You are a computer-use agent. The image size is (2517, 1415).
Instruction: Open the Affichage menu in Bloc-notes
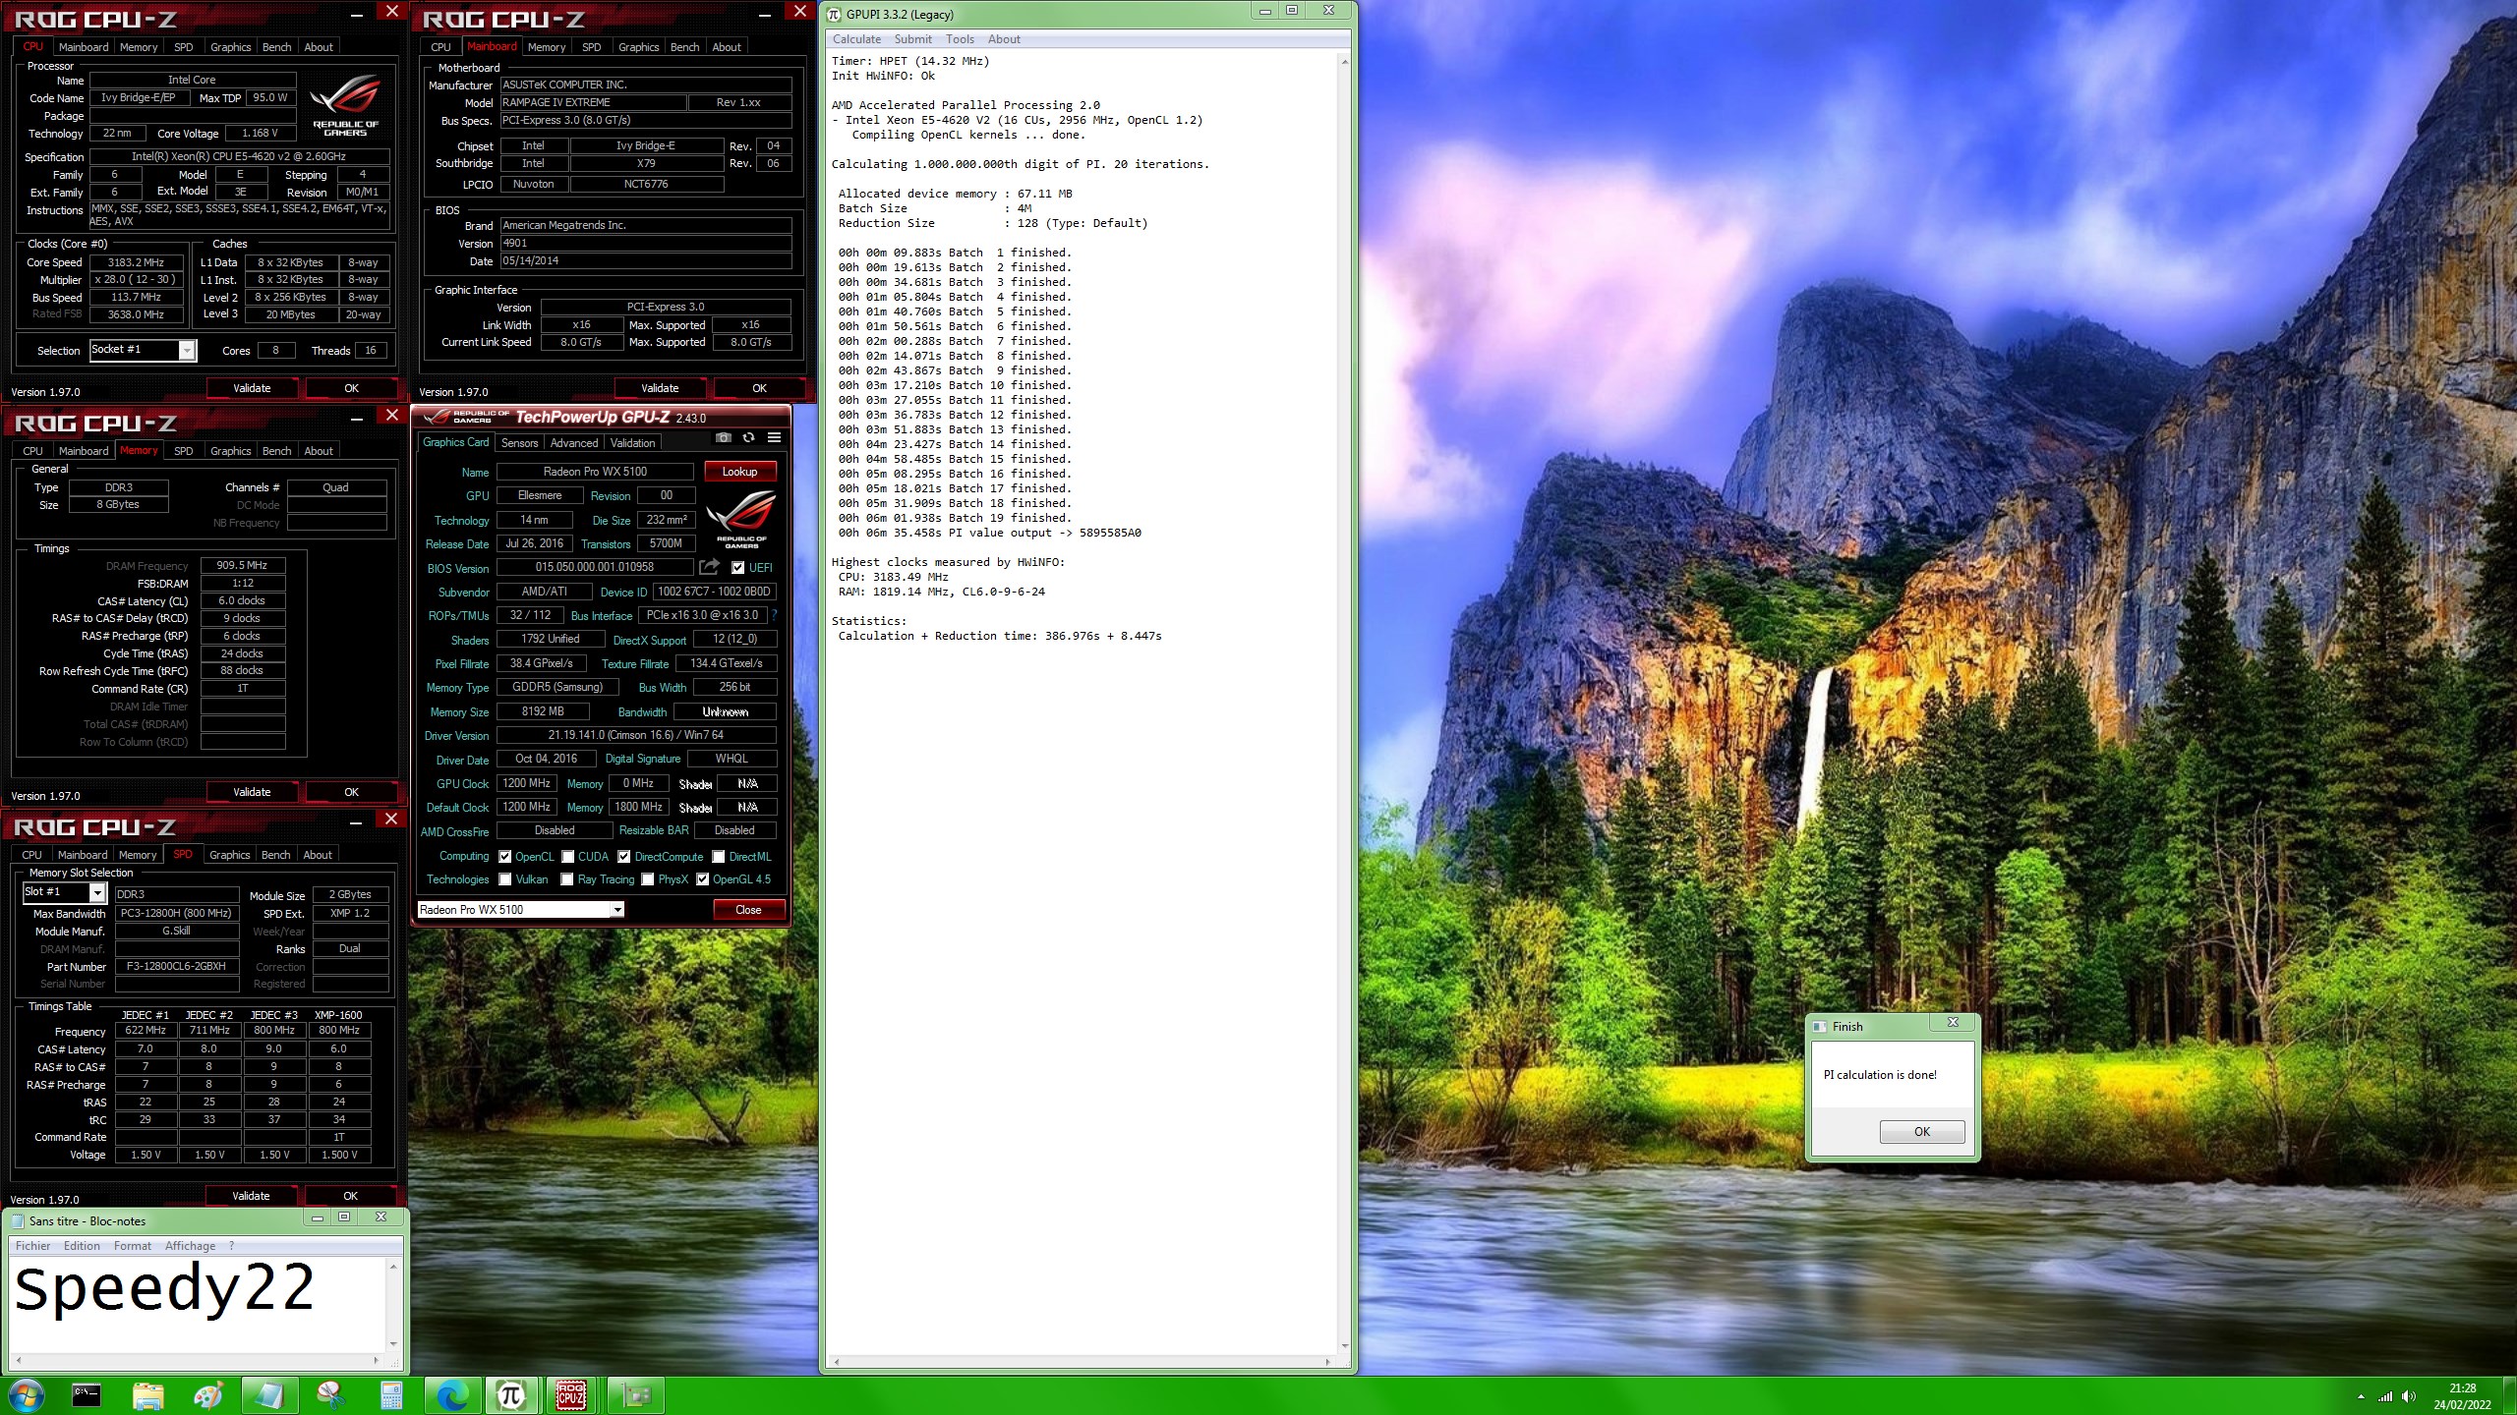190,1246
